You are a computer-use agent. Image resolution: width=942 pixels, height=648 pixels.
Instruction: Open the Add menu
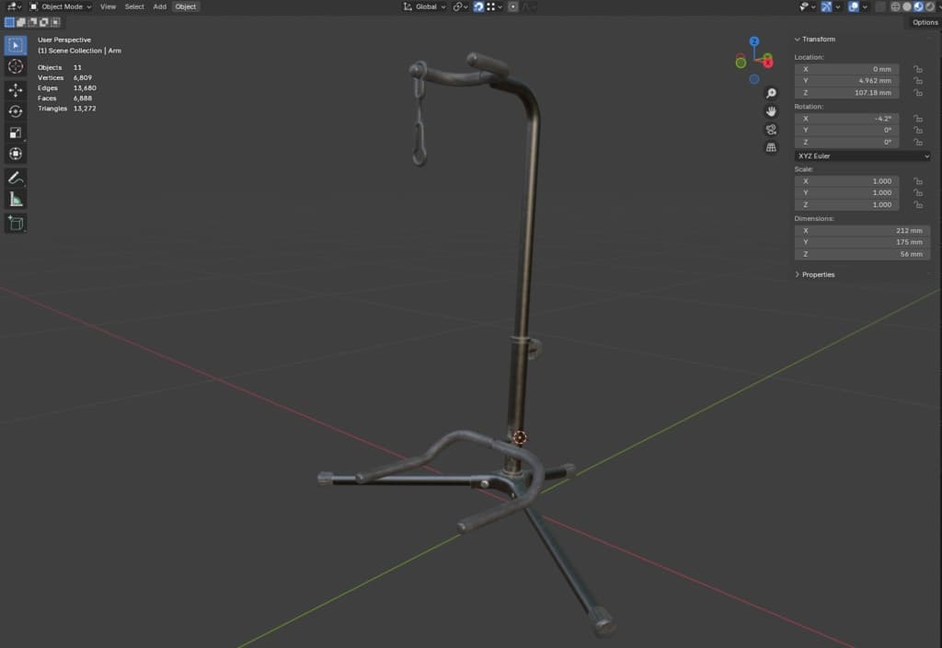160,6
